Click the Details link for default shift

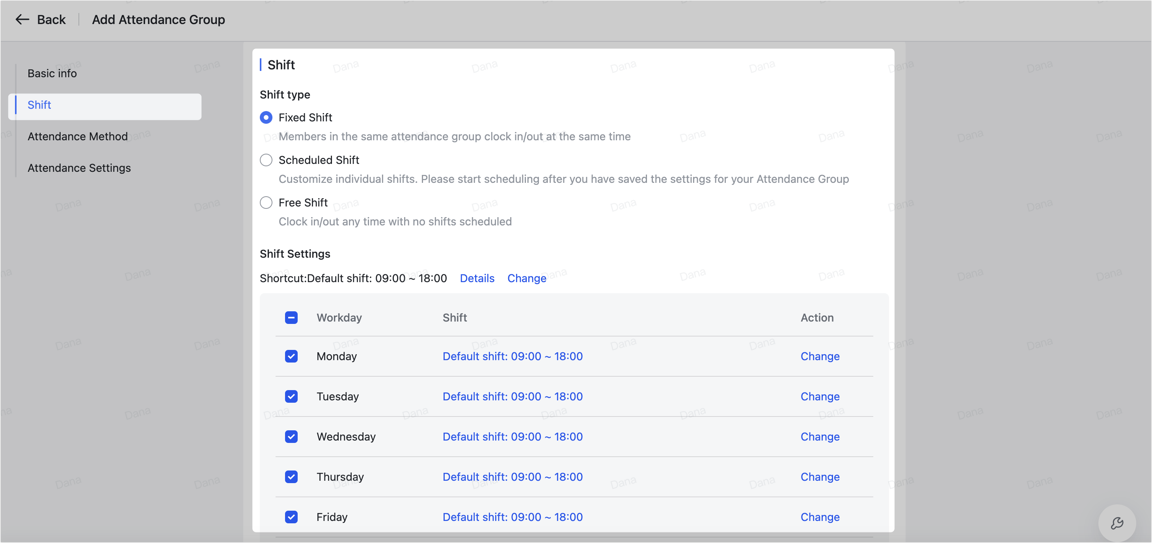(x=477, y=278)
